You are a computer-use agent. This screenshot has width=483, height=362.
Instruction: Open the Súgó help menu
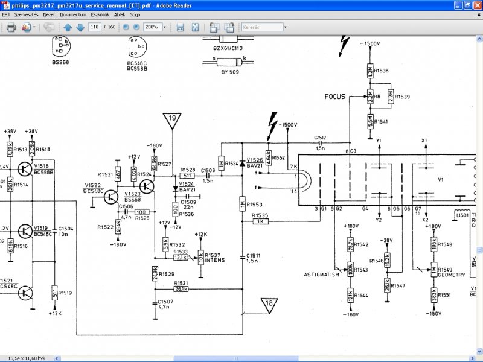(135, 14)
